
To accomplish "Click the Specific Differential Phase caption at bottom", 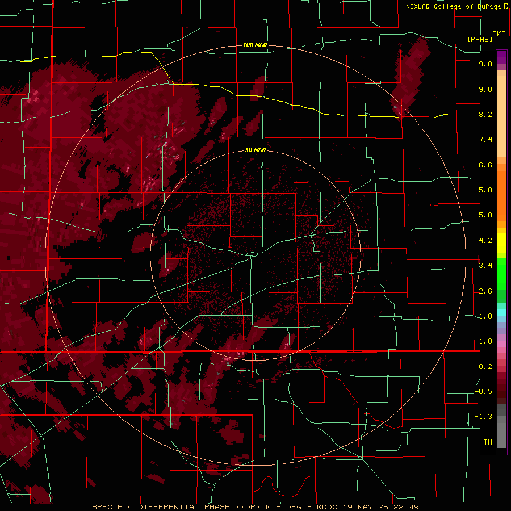I will [255, 507].
